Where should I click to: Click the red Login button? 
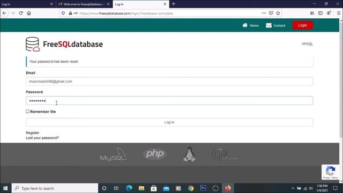(x=302, y=25)
